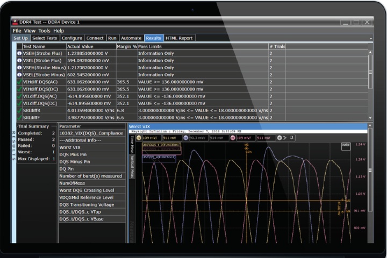Screen dimensions: 387x258
Task: Select Worst DQS Crossing Level row
Action: [92, 190]
